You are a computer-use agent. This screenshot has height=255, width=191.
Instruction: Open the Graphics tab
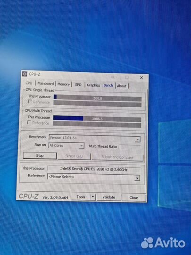click(93, 85)
